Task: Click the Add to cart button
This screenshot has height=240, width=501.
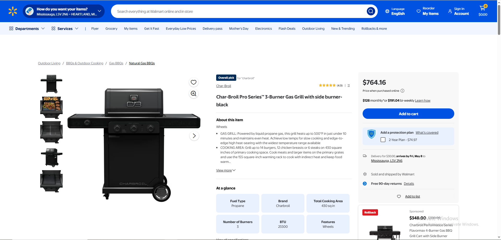Action: click(408, 114)
